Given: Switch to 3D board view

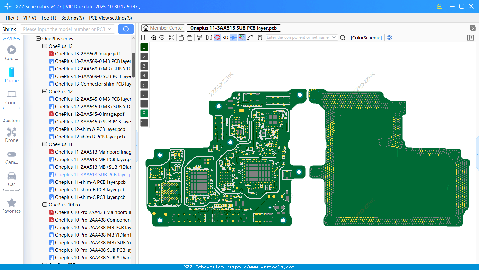Looking at the screenshot, I should [x=225, y=37].
